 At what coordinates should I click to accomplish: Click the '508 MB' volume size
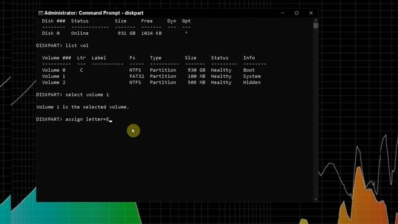click(x=197, y=82)
